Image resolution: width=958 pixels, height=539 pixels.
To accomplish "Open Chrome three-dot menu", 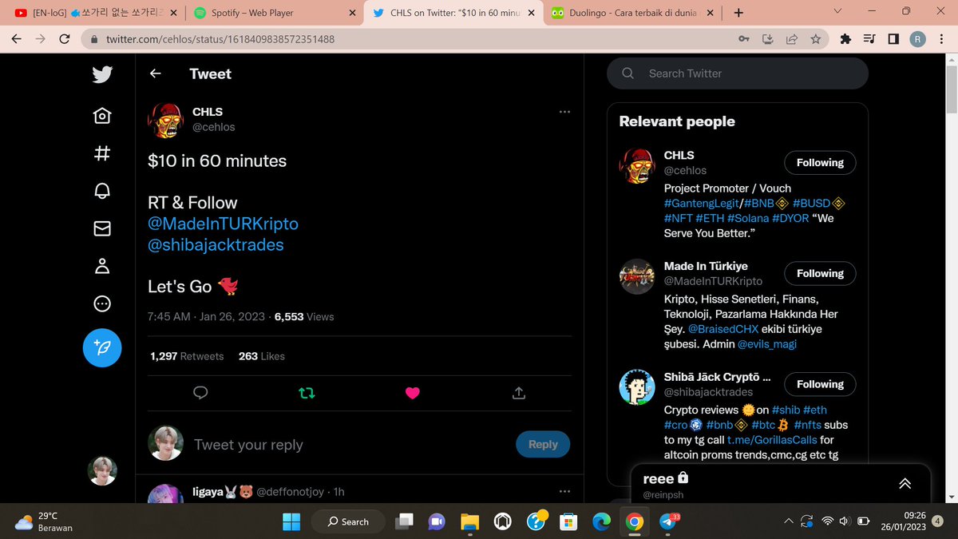I will 942,38.
